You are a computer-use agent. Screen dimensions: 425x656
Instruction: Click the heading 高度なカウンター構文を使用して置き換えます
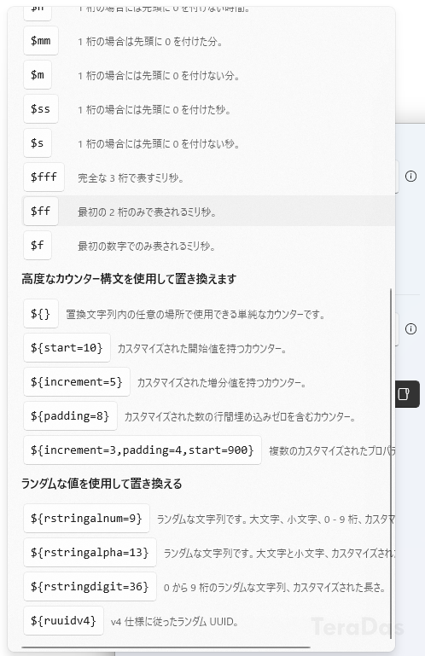129,279
